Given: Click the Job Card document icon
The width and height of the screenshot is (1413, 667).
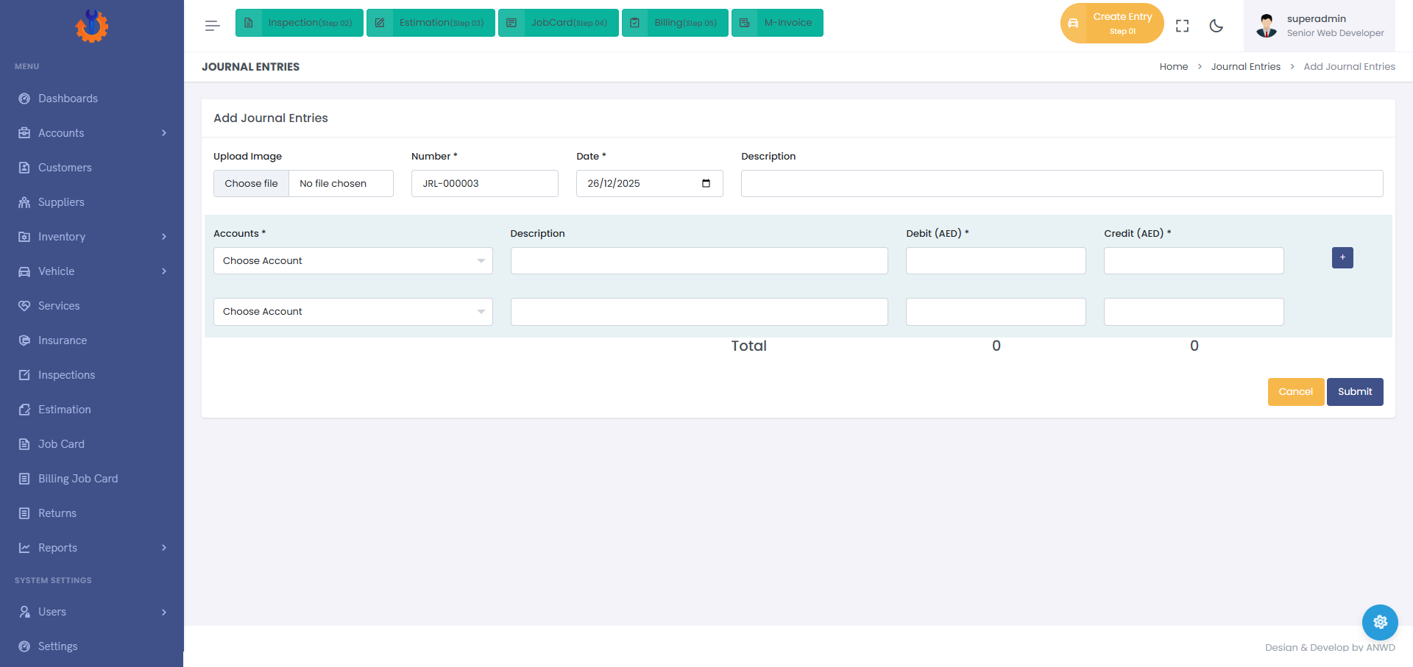Looking at the screenshot, I should pos(24,444).
